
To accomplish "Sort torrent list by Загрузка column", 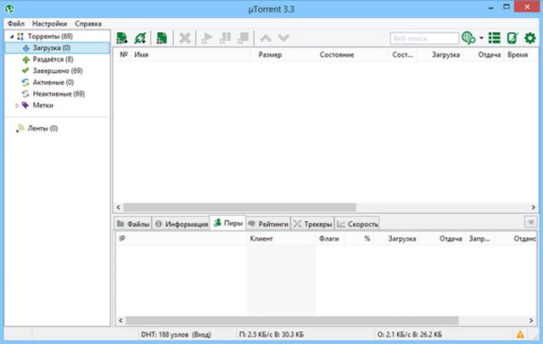I will tap(446, 54).
